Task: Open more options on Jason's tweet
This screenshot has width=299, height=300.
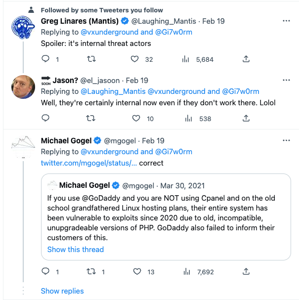Action: [286, 80]
